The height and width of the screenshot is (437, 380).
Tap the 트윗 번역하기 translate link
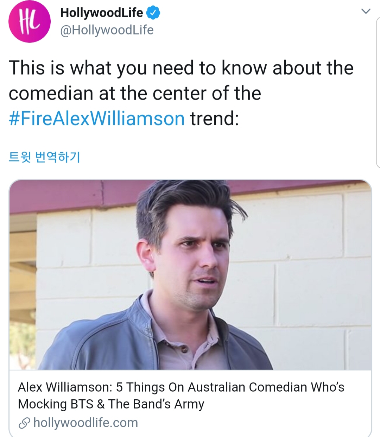(44, 157)
